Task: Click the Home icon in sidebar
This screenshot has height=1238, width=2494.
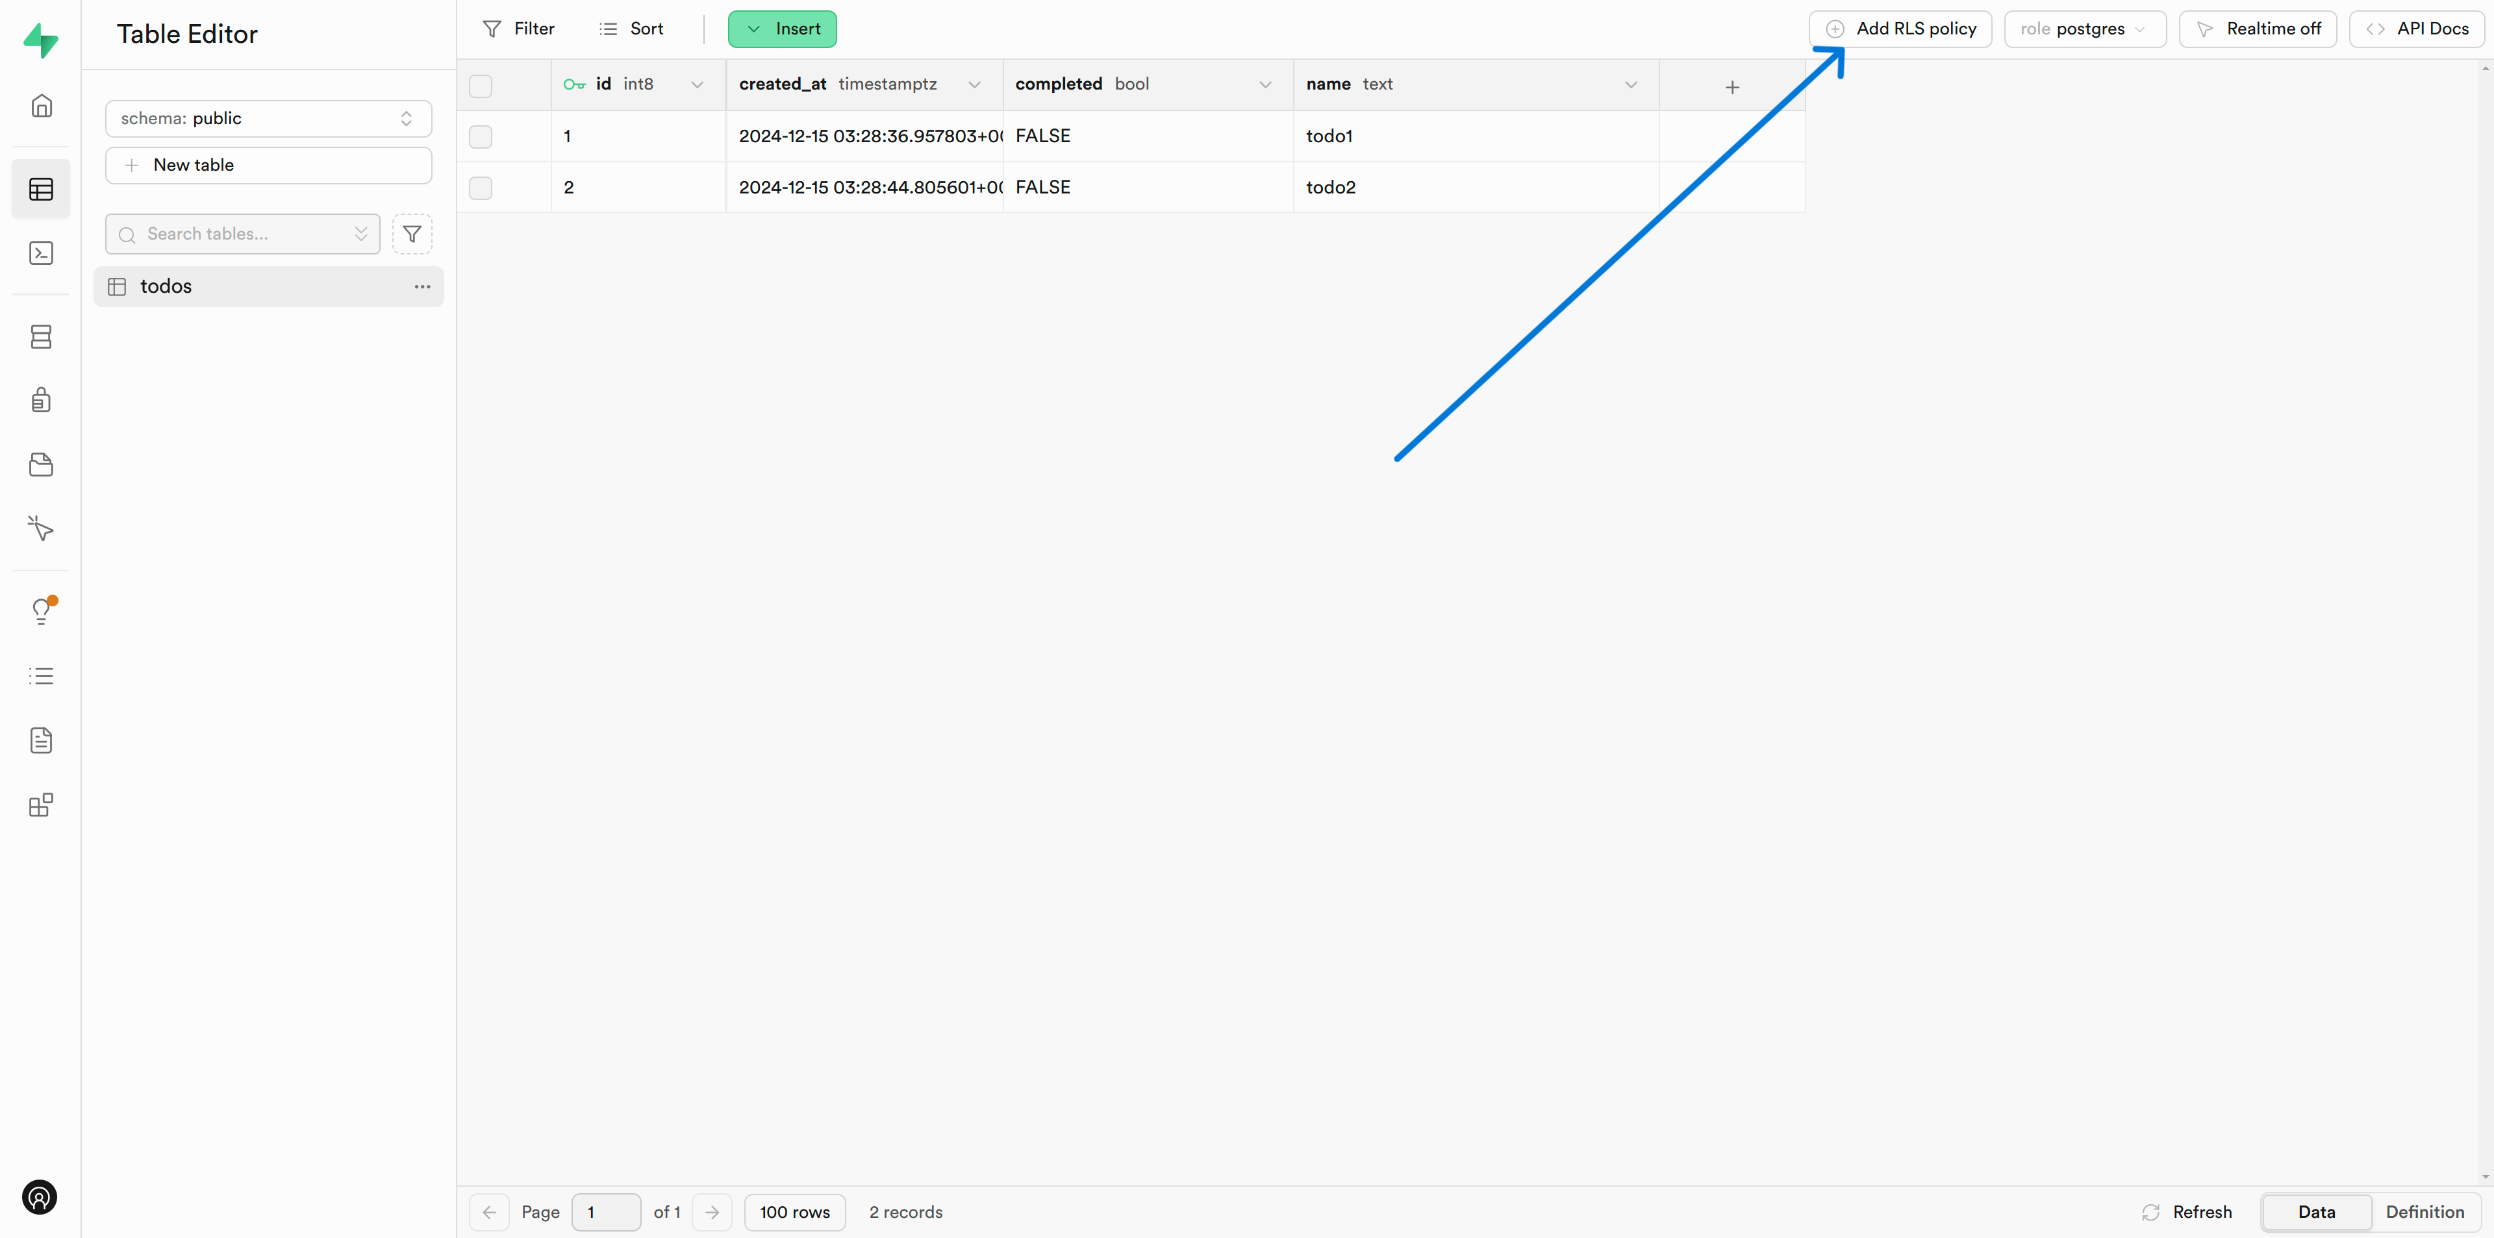Action: point(41,106)
